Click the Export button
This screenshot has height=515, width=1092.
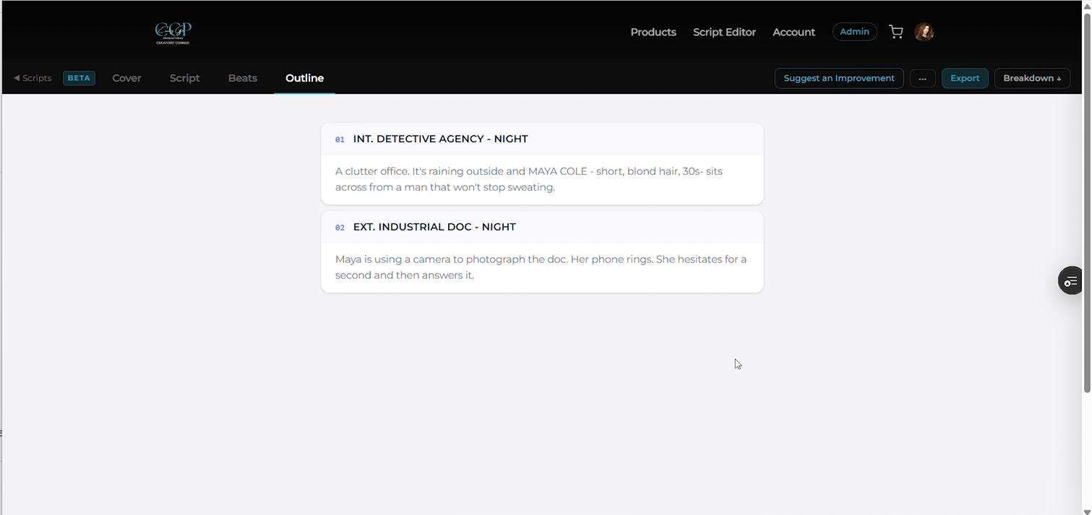[x=965, y=78]
